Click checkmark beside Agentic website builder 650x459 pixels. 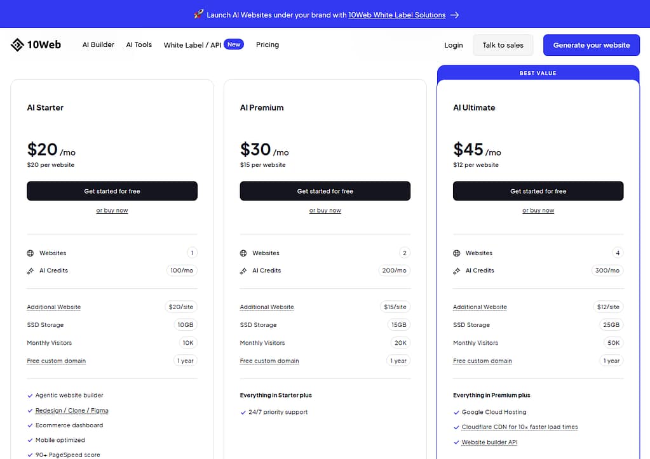coord(30,396)
